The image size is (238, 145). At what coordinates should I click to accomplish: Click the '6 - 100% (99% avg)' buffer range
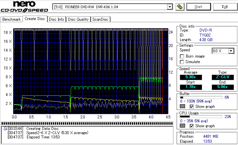(x=196, y=101)
